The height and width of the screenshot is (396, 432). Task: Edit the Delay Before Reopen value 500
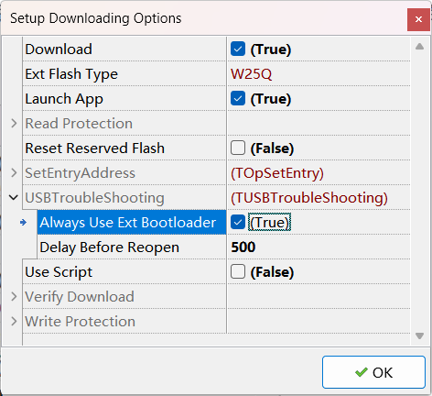(243, 247)
